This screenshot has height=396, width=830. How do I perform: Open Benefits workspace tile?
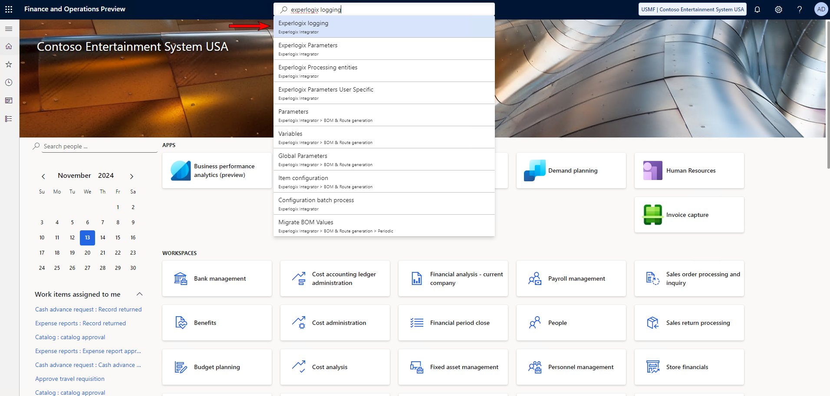[x=217, y=323]
